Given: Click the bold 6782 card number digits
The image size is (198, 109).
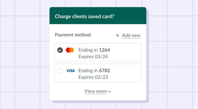Looking at the screenshot, I should 105,70.
